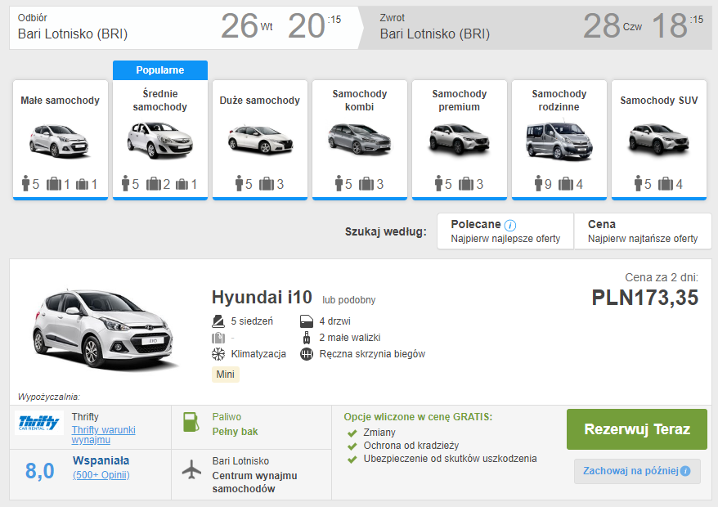The height and width of the screenshot is (507, 718).
Task: Select the popular Średnie samochody category
Action: click(159, 139)
